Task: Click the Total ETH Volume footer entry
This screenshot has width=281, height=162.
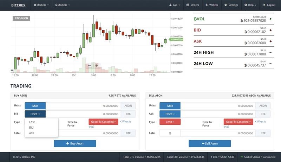Action: click(x=185, y=157)
